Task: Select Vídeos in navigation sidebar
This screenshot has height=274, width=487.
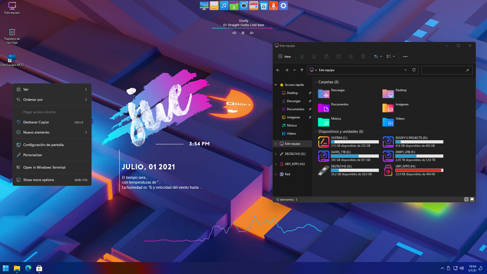Action: click(x=291, y=134)
